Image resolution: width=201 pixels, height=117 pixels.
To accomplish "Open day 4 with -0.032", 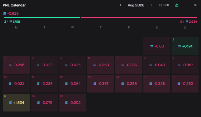I will [x=44, y=65].
